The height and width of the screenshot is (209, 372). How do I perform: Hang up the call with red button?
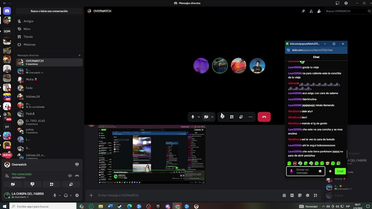point(264,117)
